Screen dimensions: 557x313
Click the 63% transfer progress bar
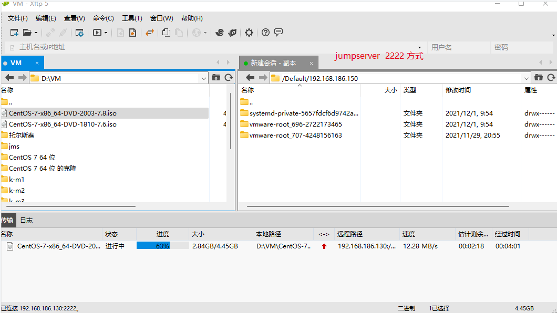(163, 246)
